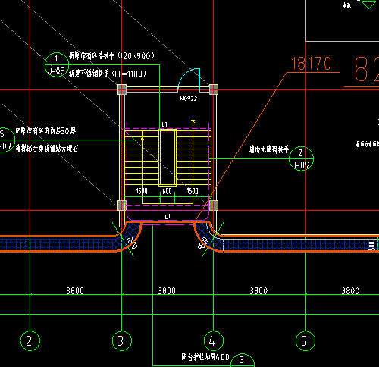
Task: Select the yellow stairwell opening rectangle
Action: tap(168, 158)
